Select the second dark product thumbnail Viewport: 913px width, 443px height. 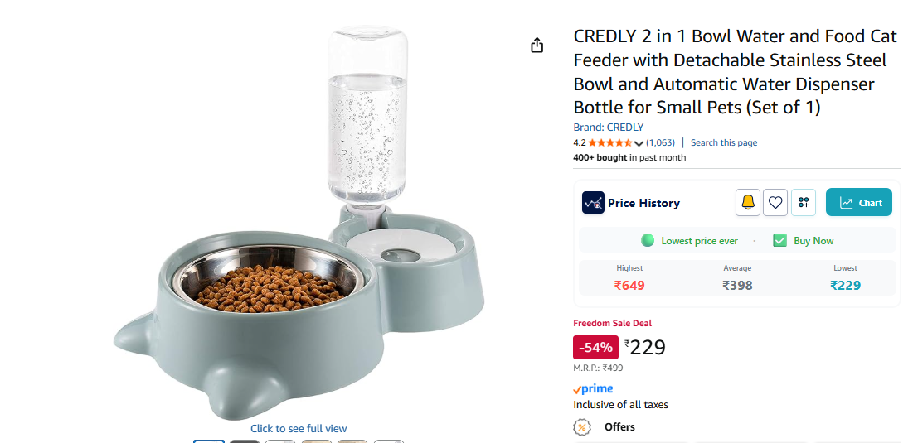[245, 441]
